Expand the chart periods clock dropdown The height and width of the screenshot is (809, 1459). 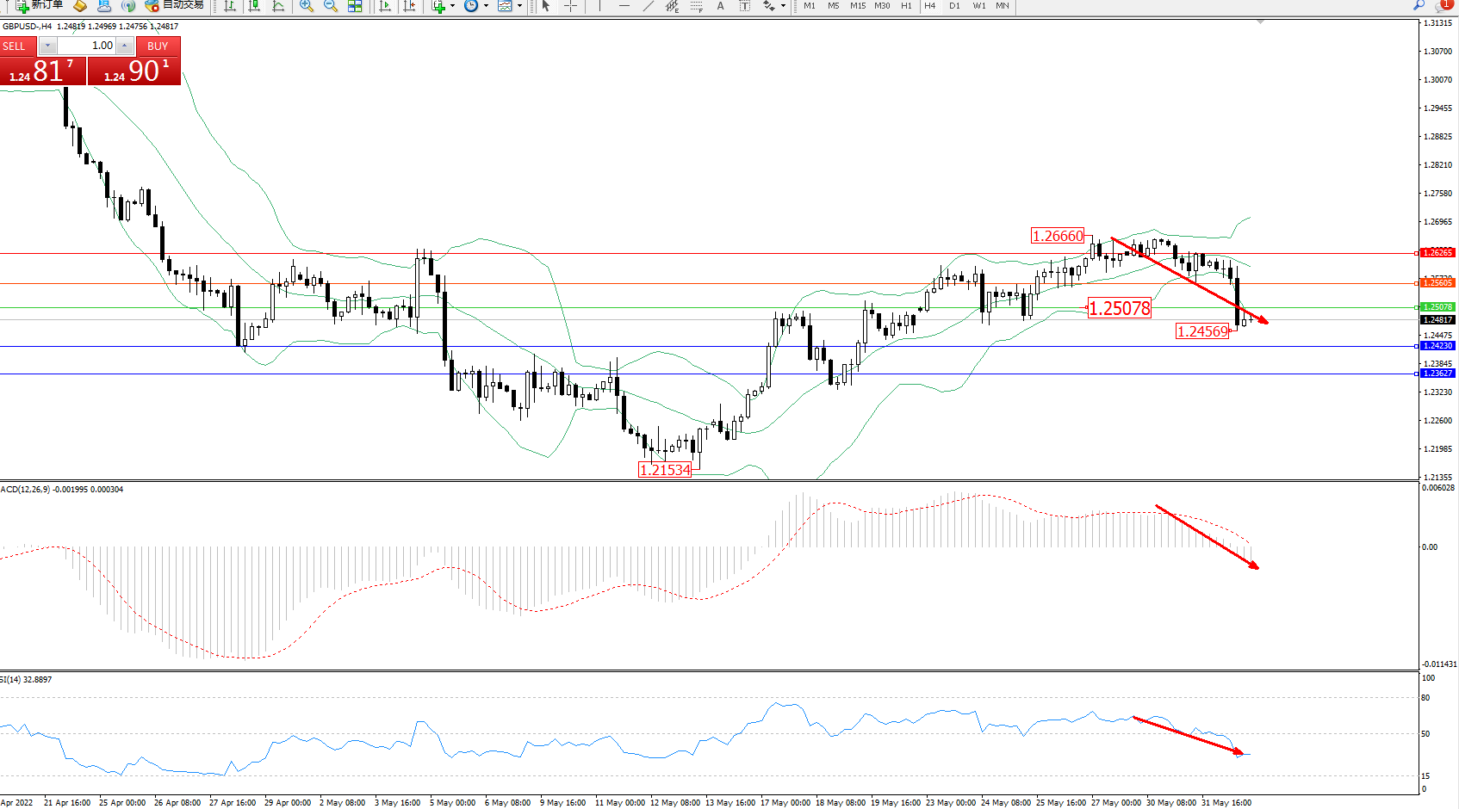point(486,6)
